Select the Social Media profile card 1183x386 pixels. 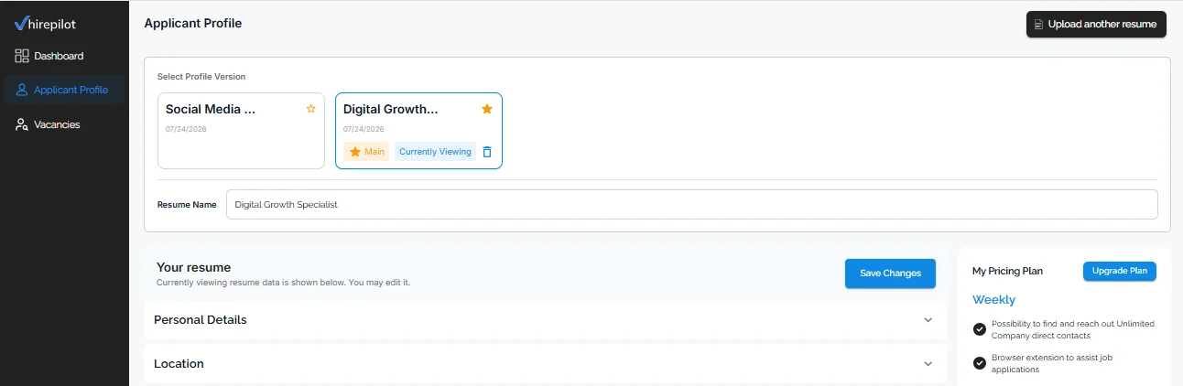[241, 131]
